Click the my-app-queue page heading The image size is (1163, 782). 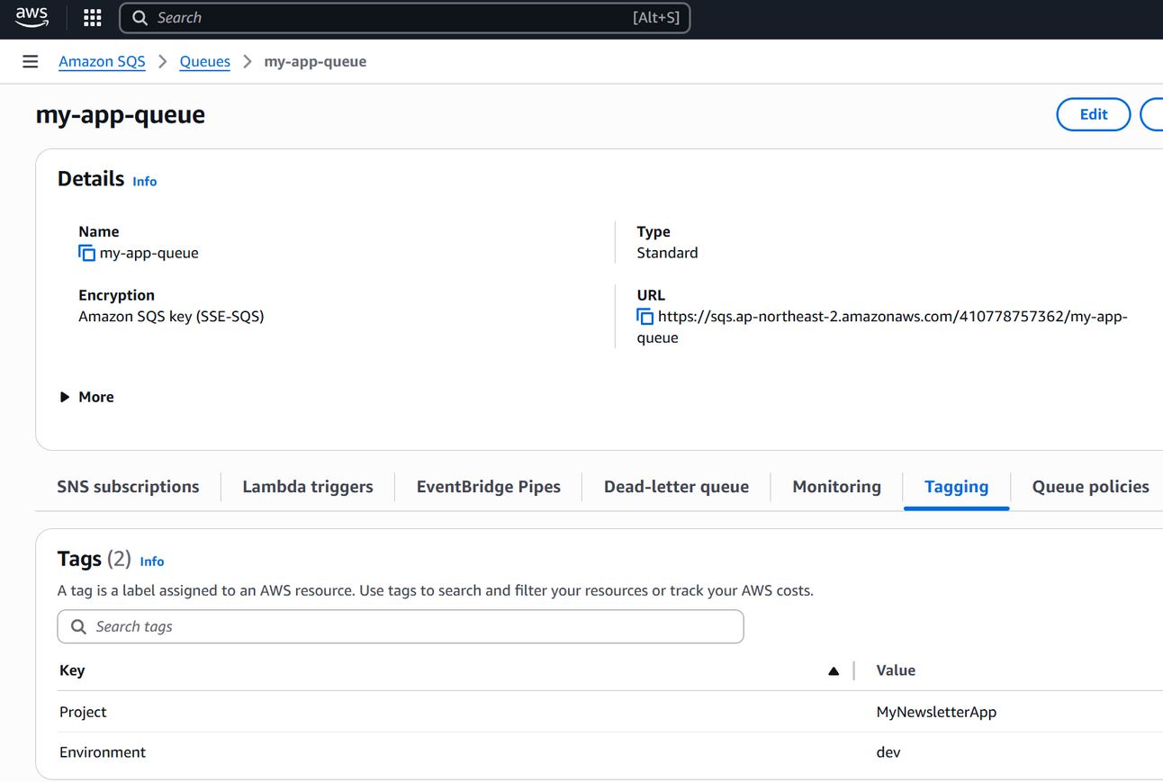121,115
